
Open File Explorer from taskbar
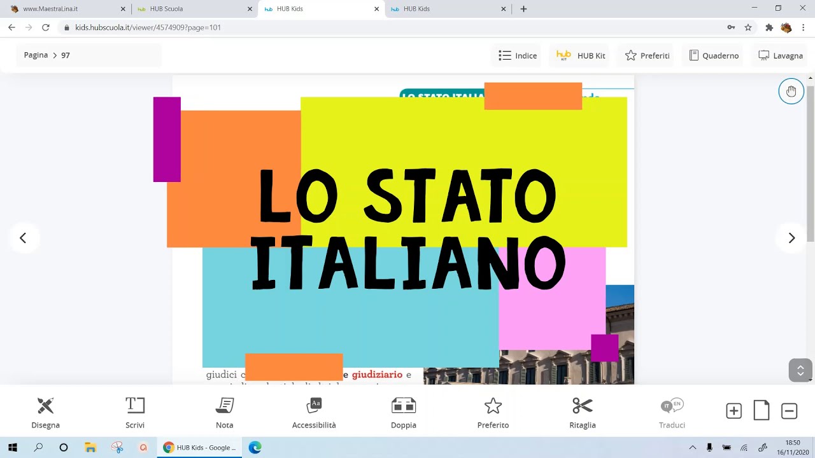90,447
